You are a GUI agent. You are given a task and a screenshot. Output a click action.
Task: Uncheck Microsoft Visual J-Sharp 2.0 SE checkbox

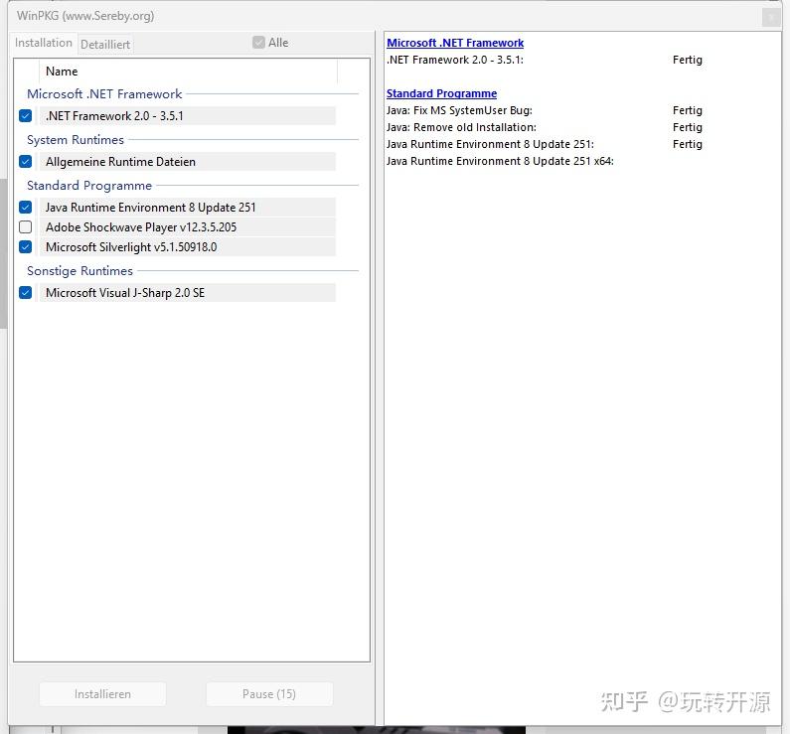[x=25, y=293]
